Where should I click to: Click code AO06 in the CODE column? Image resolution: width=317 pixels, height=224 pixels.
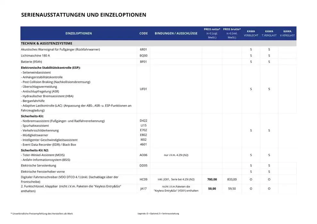143,155
